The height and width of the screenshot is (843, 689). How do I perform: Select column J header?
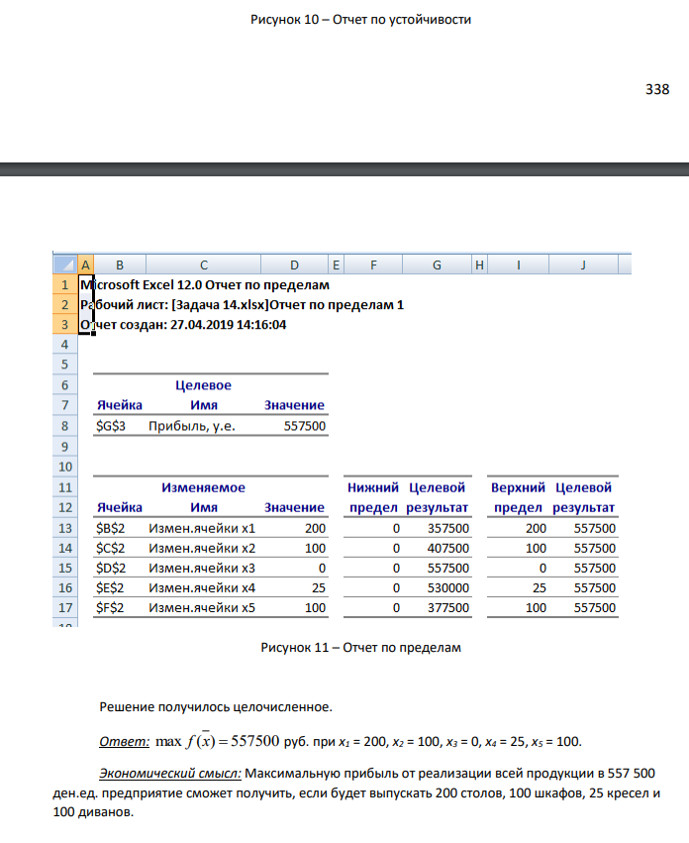[583, 264]
